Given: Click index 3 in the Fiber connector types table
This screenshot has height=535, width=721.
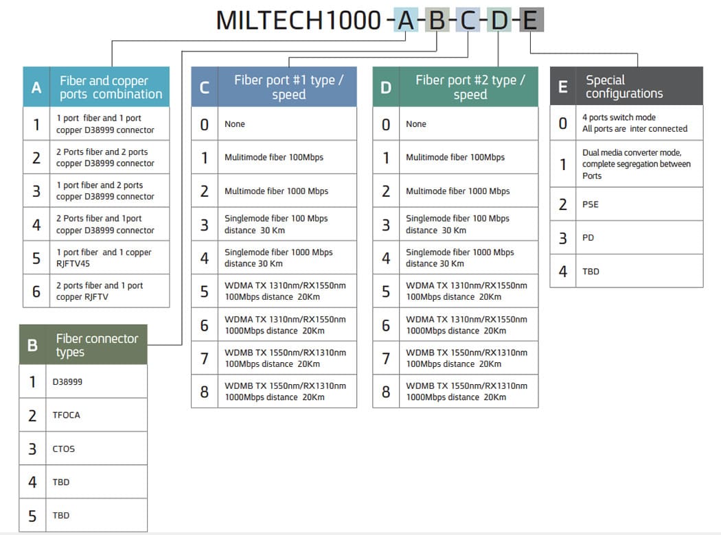Looking at the screenshot, I should pyautogui.click(x=33, y=449).
